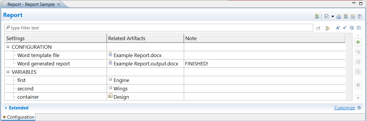Click the green plus add button
Screen dimensions: 367x121
pos(358,42)
